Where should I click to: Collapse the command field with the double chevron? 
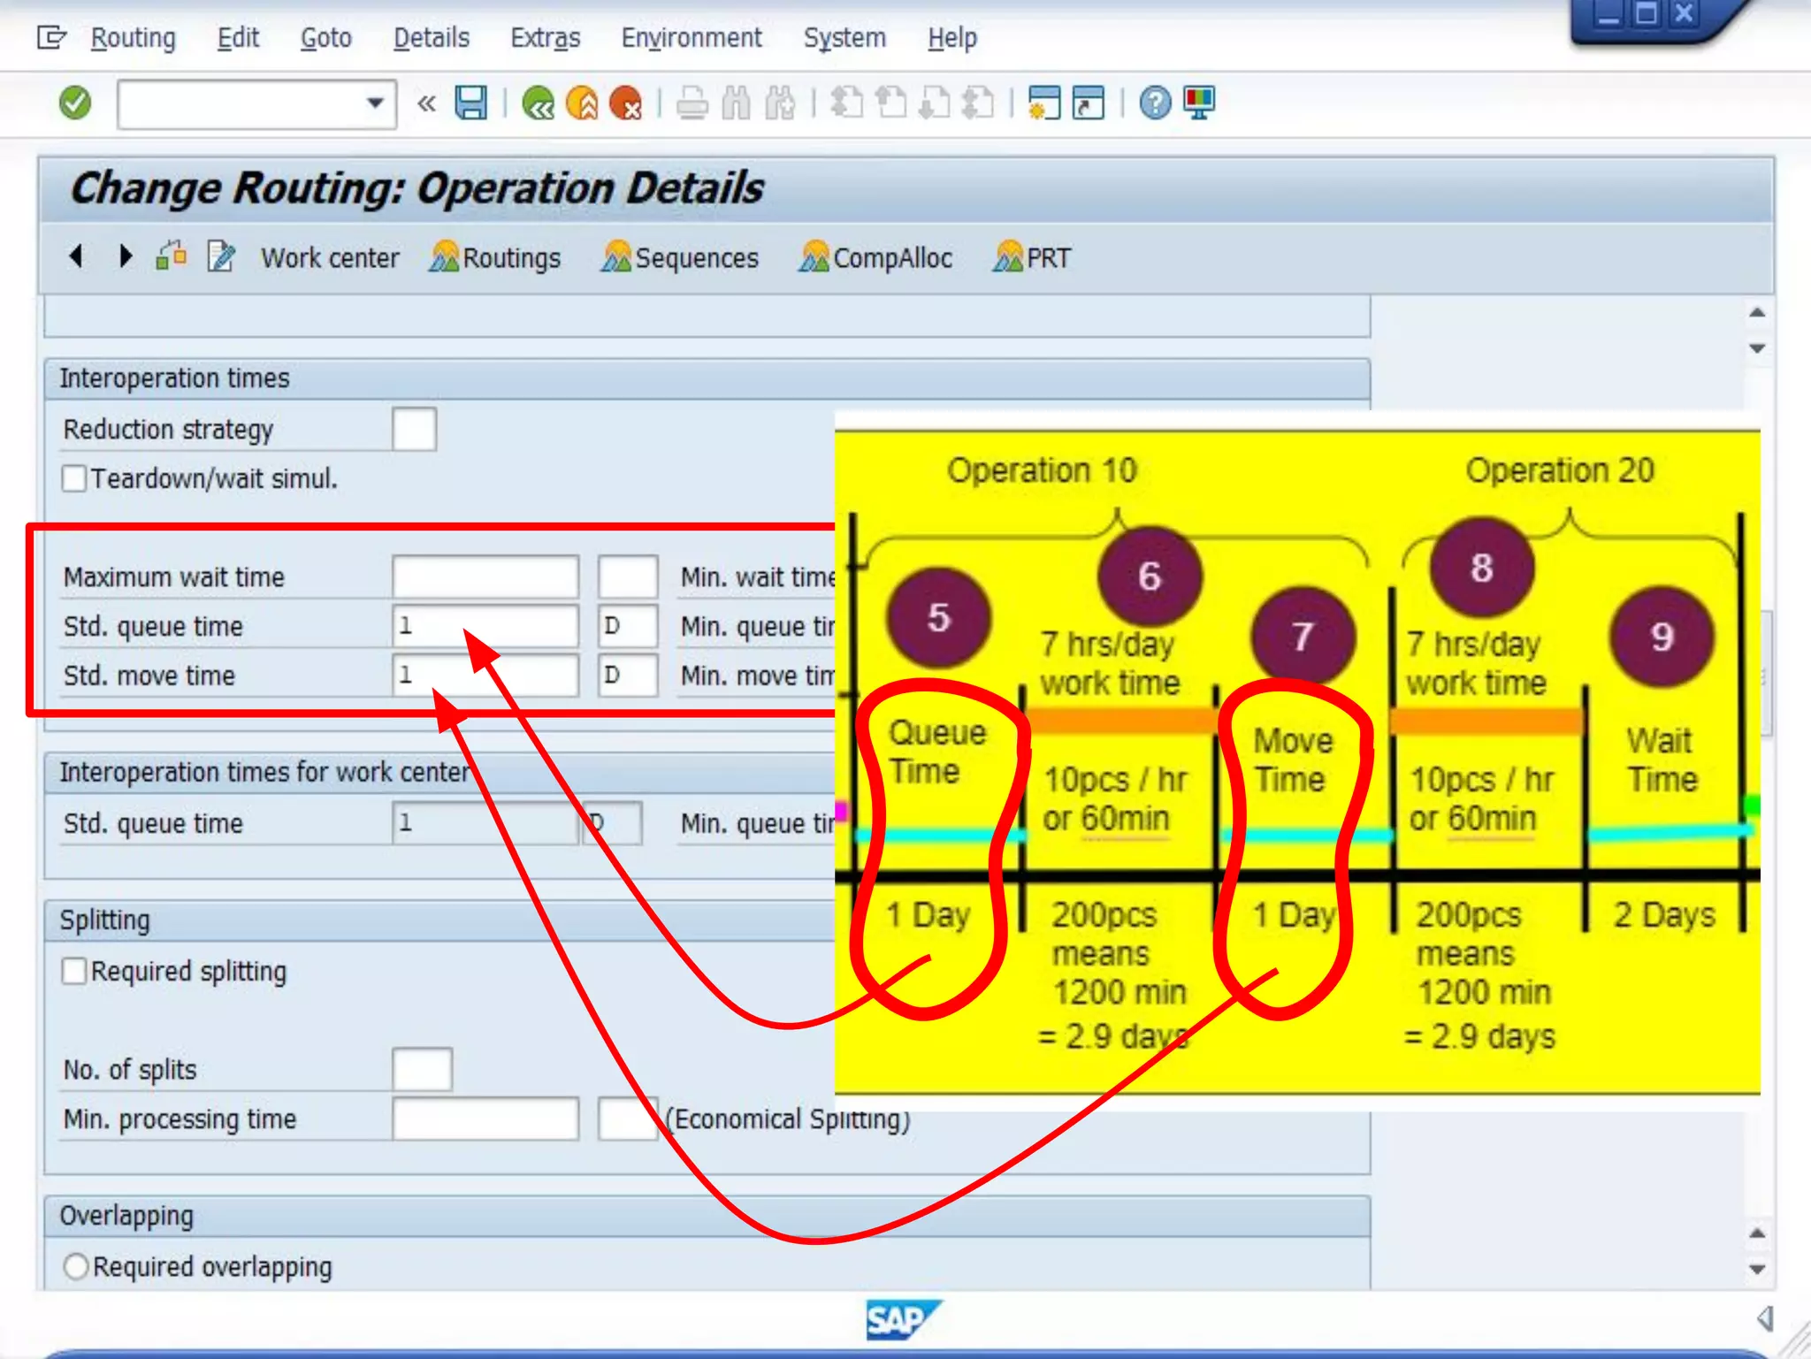pos(426,103)
